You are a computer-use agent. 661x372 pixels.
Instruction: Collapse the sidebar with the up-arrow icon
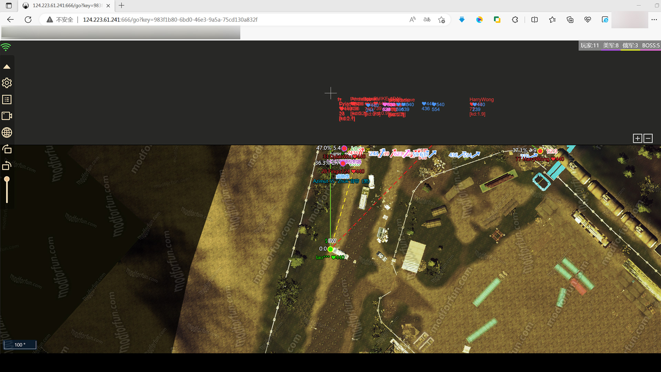point(7,67)
